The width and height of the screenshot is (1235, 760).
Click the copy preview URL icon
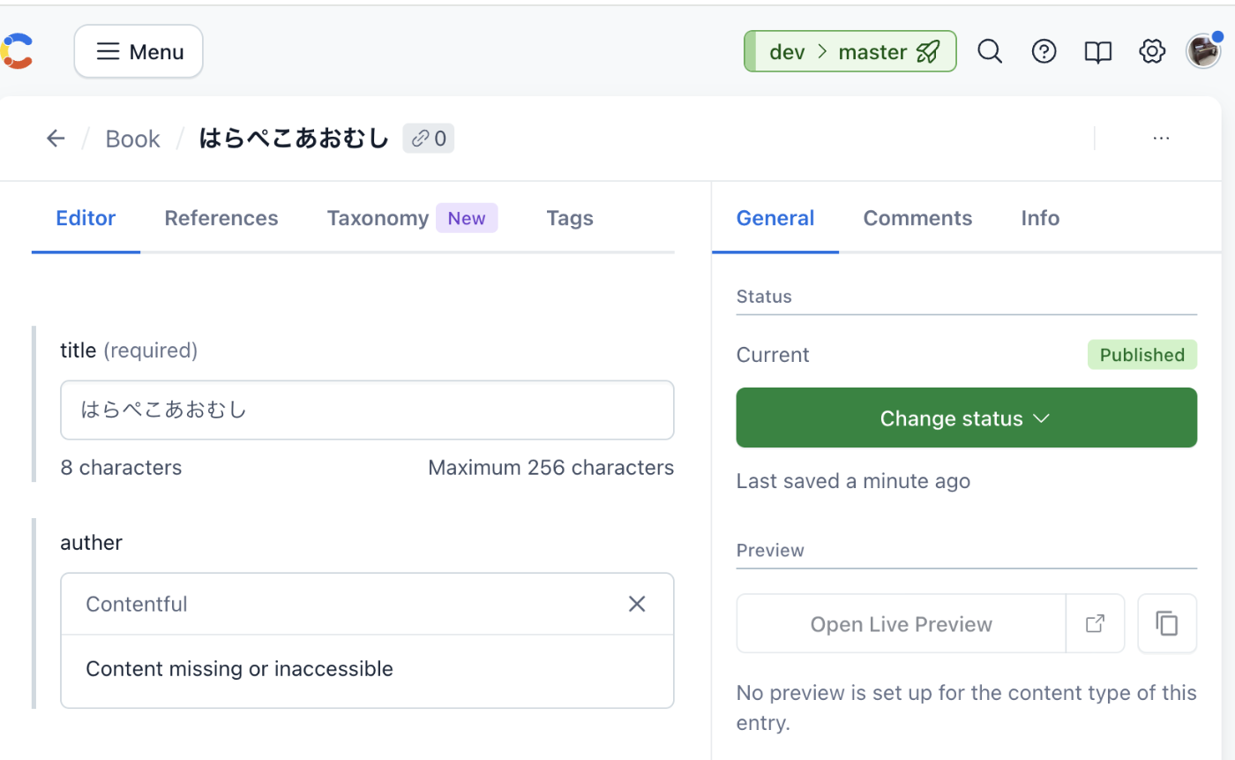point(1167,624)
